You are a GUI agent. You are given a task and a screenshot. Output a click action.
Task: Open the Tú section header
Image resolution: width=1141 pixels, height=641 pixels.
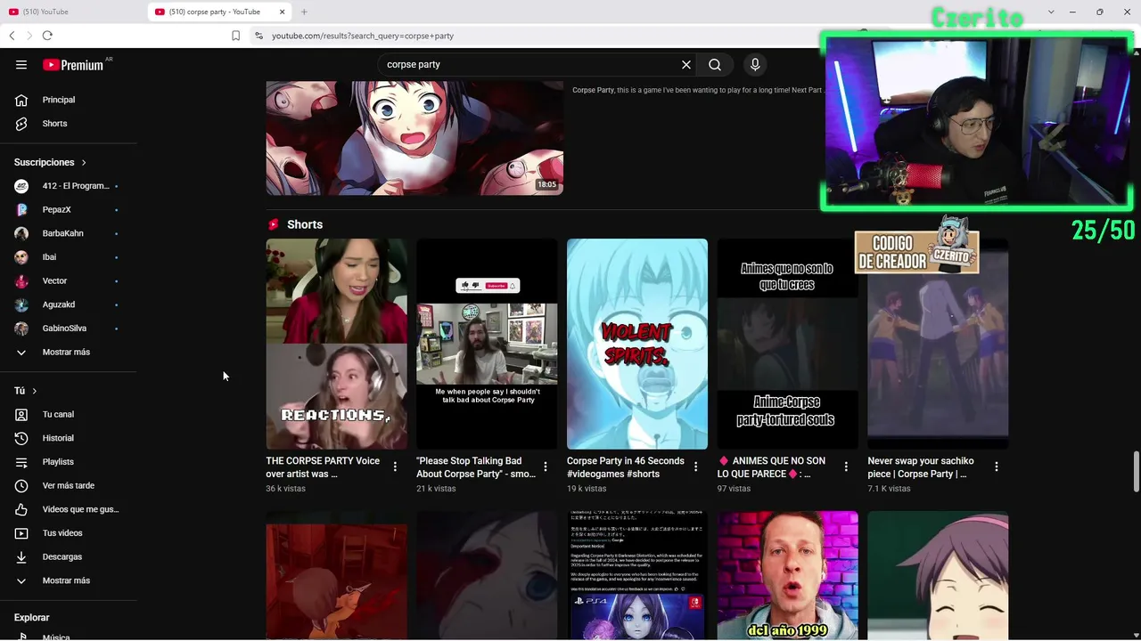tap(25, 391)
